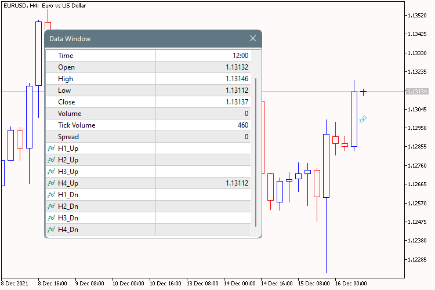This screenshot has height=290, width=435.
Task: Click the H1_Up row label
Action: tap(68, 148)
